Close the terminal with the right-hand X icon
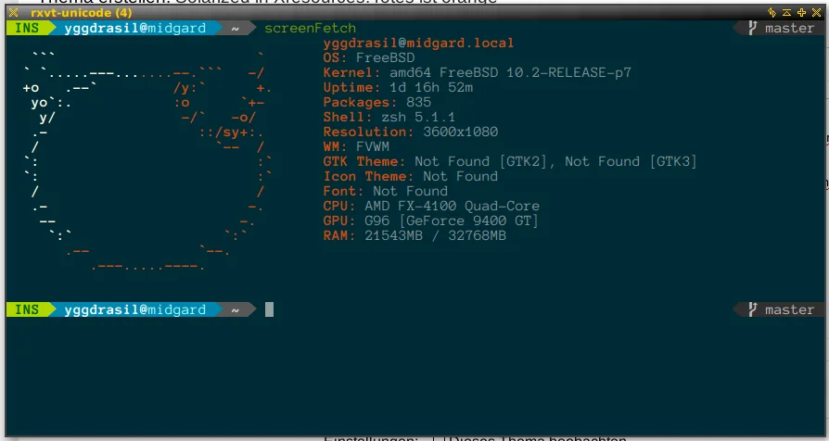Viewport: 829px width, 441px height. click(816, 12)
